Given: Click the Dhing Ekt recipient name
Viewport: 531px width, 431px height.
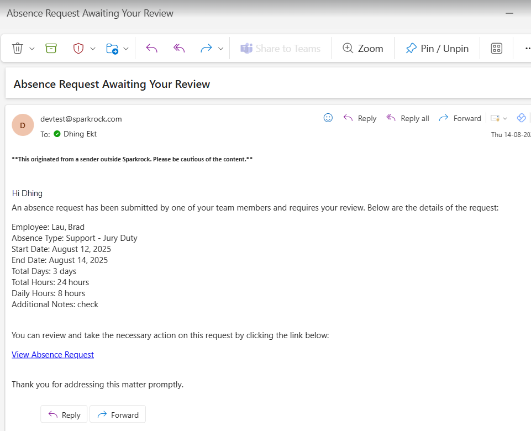Looking at the screenshot, I should coord(80,133).
